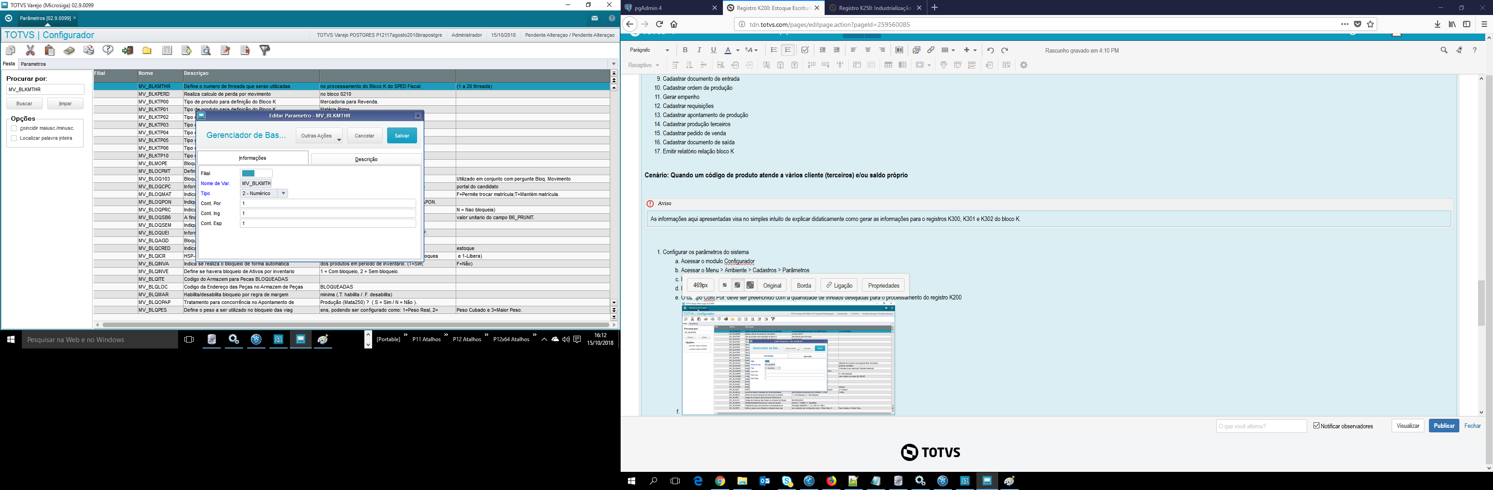Image resolution: width=1493 pixels, height=490 pixels.
Task: Open the Tipo 2 - Numérico dropdown
Action: (283, 193)
